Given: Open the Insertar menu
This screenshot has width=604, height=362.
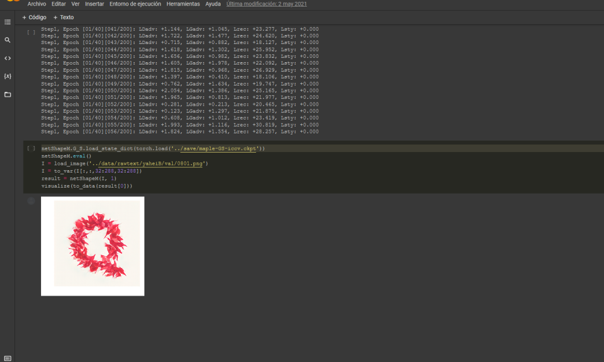Looking at the screenshot, I should pos(94,4).
